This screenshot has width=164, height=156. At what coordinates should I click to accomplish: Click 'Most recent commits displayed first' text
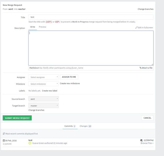[22, 134]
